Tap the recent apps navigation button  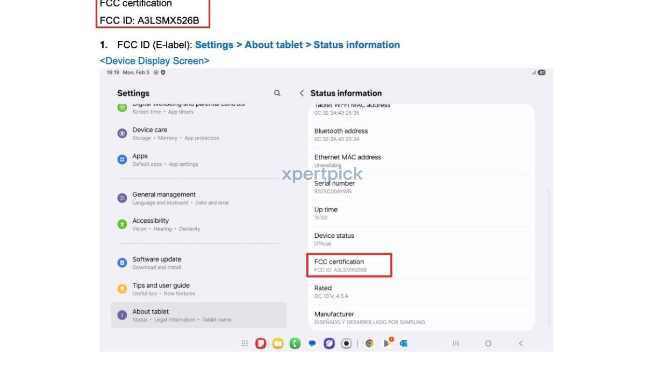pos(456,344)
